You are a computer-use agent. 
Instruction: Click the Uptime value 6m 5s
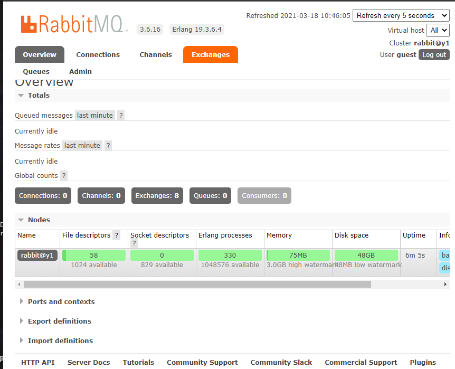pos(415,255)
